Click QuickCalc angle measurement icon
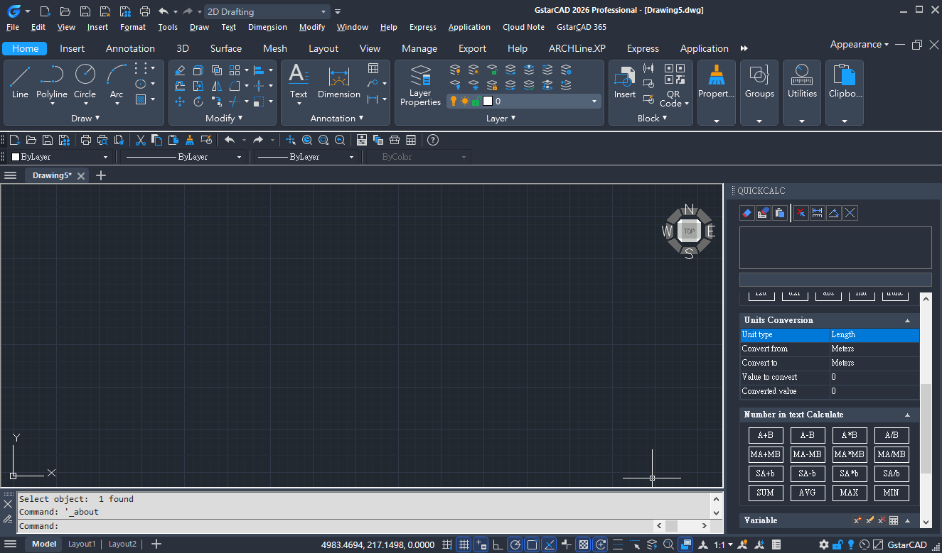Viewport: 942px width, 553px height. click(x=834, y=212)
